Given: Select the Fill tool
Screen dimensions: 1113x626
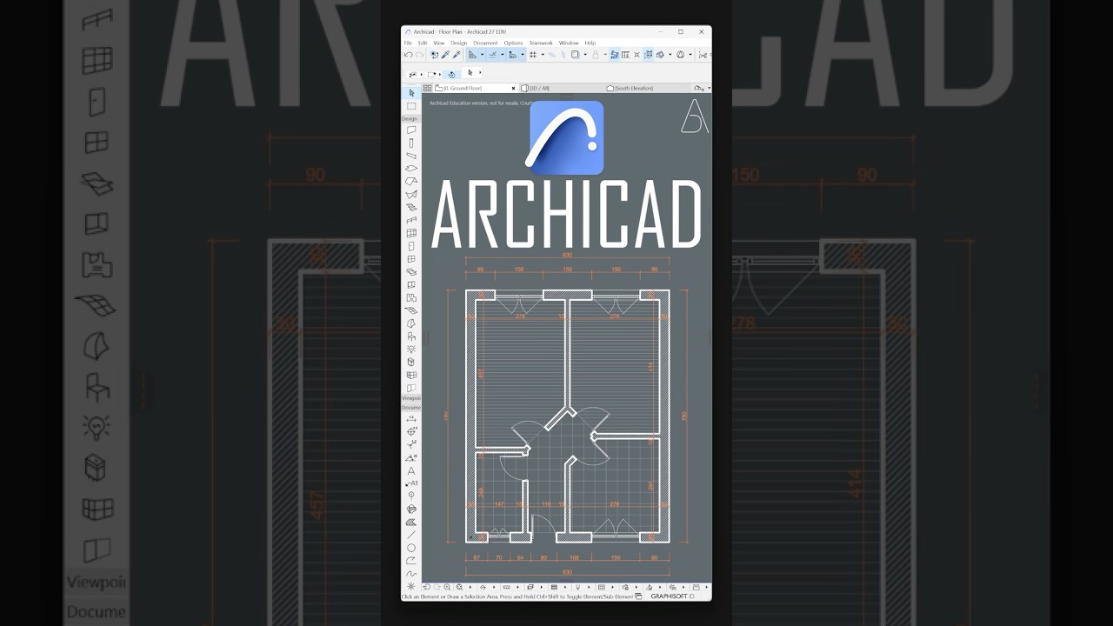Looking at the screenshot, I should click(x=411, y=522).
